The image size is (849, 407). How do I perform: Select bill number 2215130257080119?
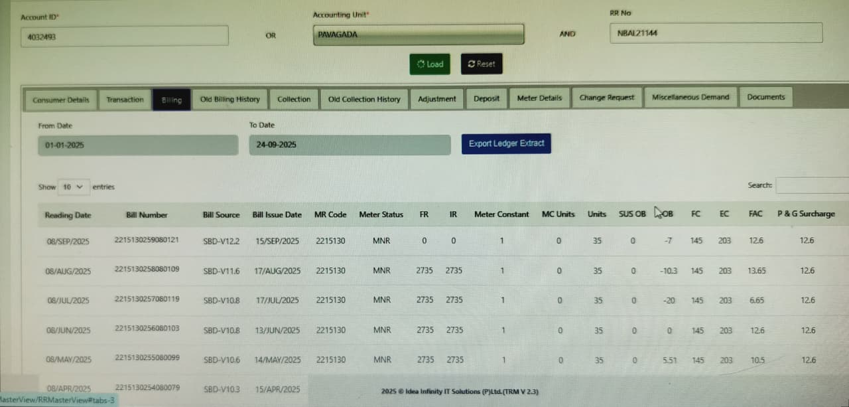147,299
